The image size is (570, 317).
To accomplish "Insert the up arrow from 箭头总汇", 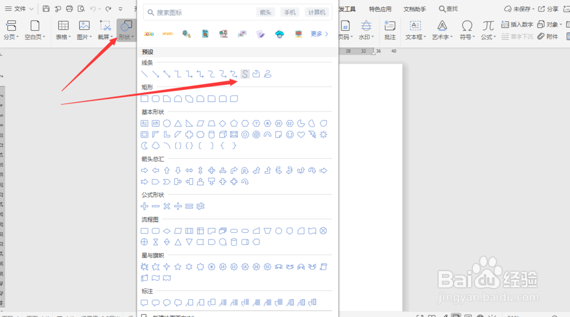I will click(167, 170).
